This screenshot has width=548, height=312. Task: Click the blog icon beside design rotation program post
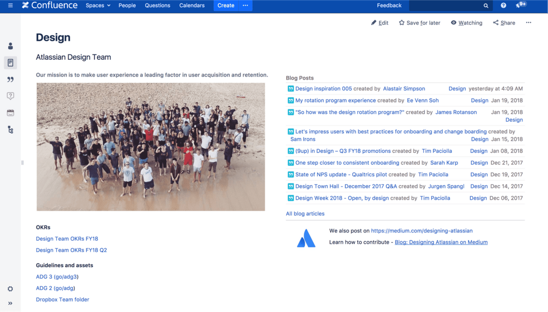(x=291, y=112)
